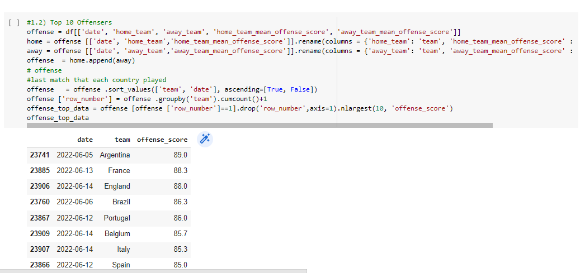This screenshot has width=580, height=273.
Task: Click France's 88.3 offense score
Action: [180, 171]
